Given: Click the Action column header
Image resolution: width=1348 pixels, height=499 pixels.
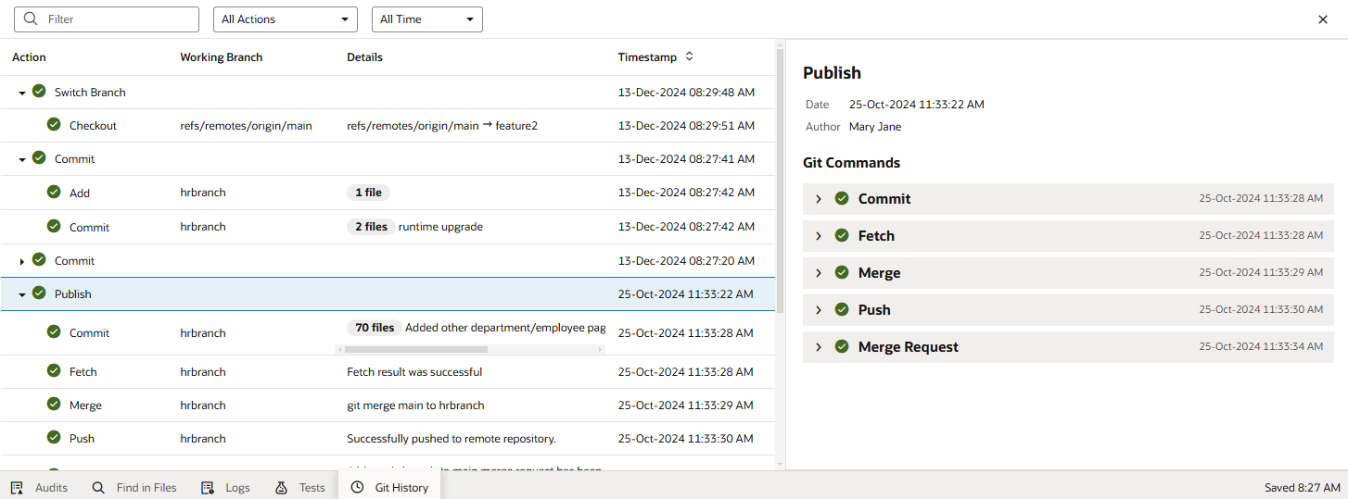Looking at the screenshot, I should coord(29,57).
